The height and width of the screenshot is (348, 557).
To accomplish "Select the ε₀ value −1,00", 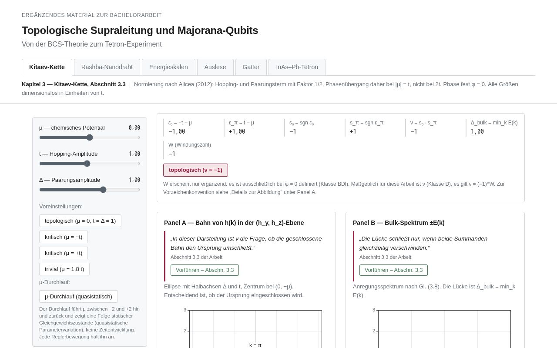I will [x=177, y=131].
